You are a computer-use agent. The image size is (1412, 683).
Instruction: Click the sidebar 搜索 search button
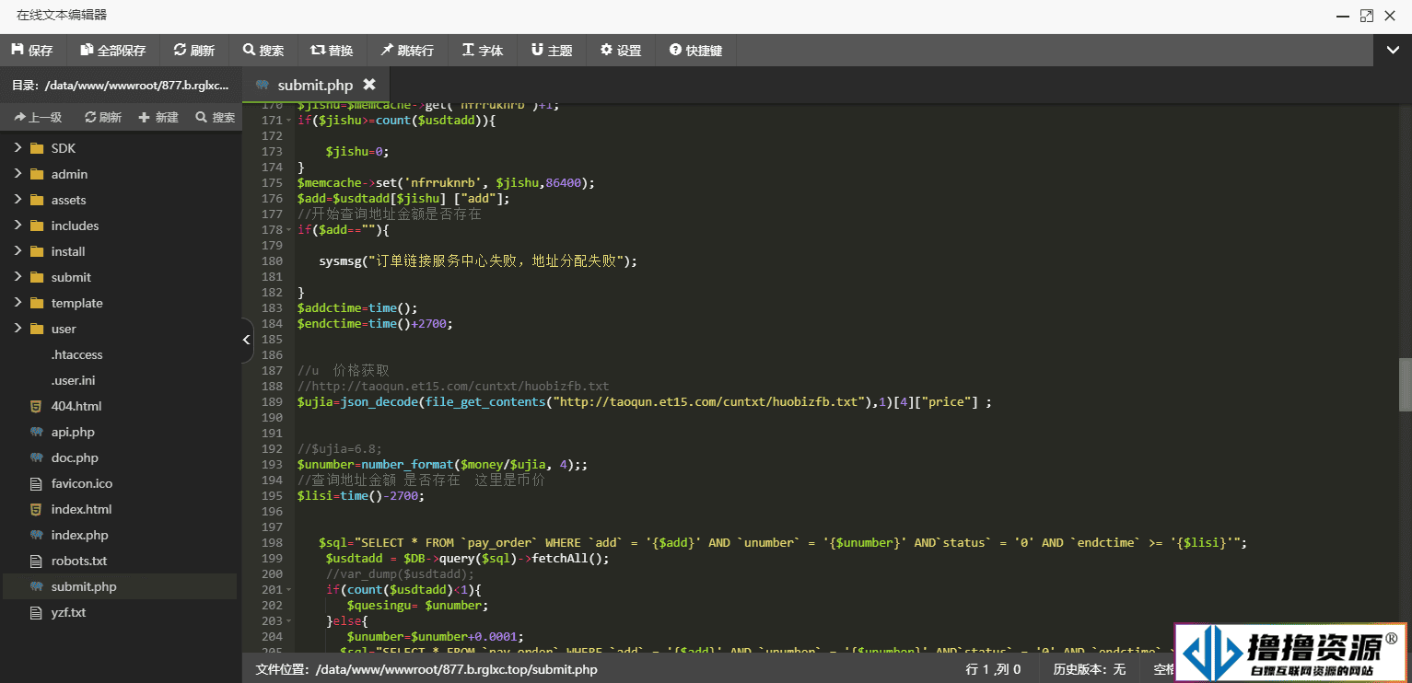[x=215, y=117]
